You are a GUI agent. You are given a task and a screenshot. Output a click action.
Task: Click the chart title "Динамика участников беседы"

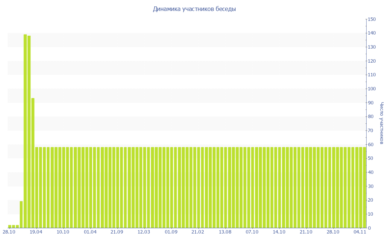pyautogui.click(x=194, y=9)
